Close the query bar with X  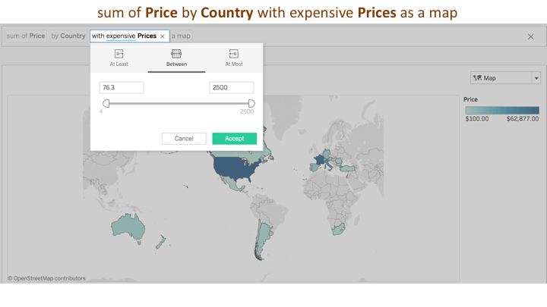click(530, 36)
